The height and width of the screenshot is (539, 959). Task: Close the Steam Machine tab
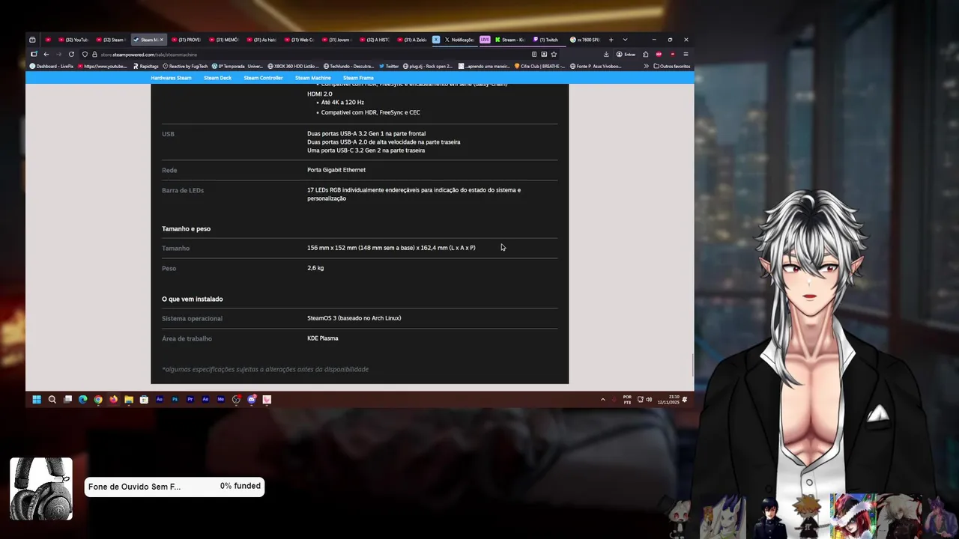tap(161, 40)
